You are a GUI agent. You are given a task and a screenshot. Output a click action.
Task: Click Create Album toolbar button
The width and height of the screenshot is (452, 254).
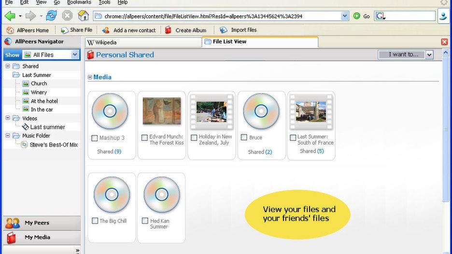pos(185,30)
